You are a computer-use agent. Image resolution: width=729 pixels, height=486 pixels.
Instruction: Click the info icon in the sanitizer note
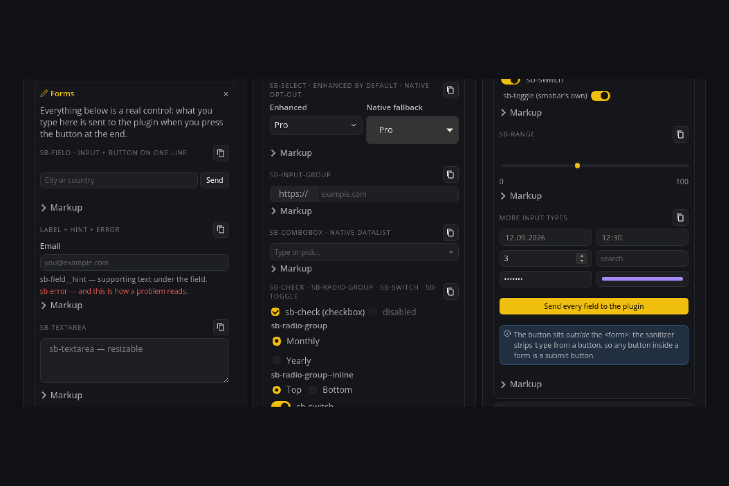pos(507,333)
